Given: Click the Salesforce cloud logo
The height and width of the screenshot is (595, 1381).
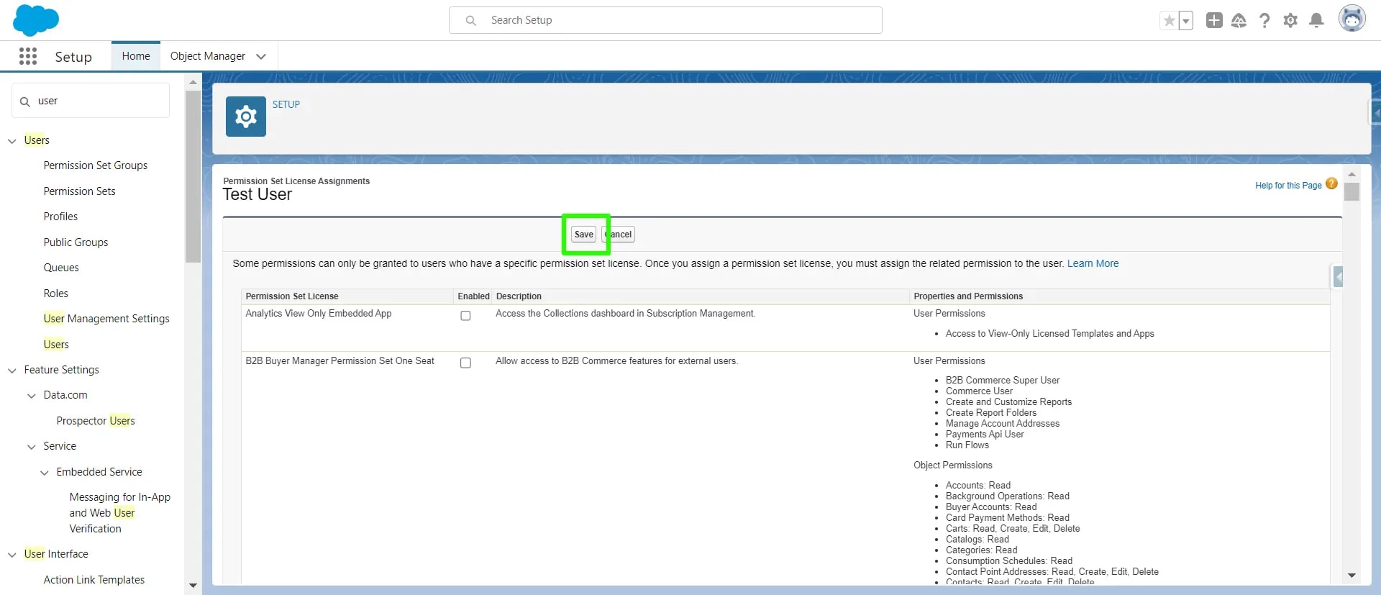Looking at the screenshot, I should [x=36, y=20].
